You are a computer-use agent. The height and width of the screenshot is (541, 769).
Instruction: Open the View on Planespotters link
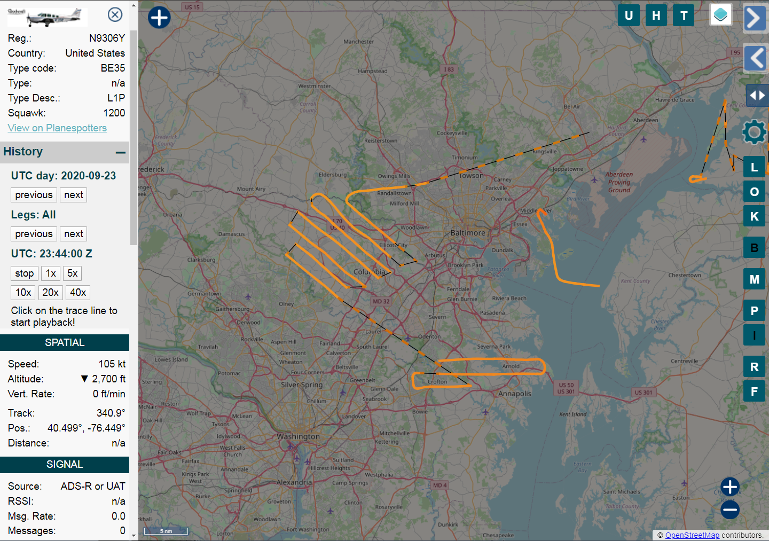57,128
